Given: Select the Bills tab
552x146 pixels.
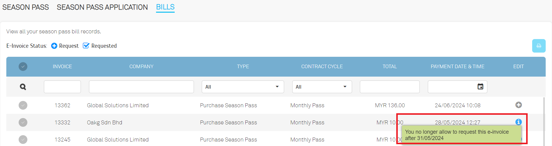Looking at the screenshot, I should (165, 7).
